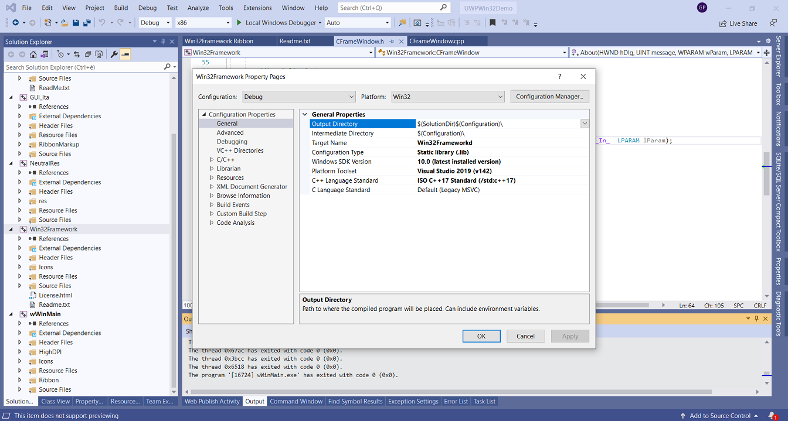Image resolution: width=788 pixels, height=421 pixels.
Task: Close the CFrameWindow.h tab
Action: pyautogui.click(x=401, y=42)
